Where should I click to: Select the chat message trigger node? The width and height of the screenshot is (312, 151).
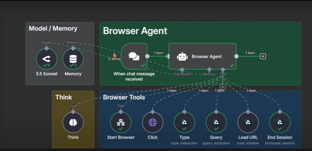[x=134, y=56]
